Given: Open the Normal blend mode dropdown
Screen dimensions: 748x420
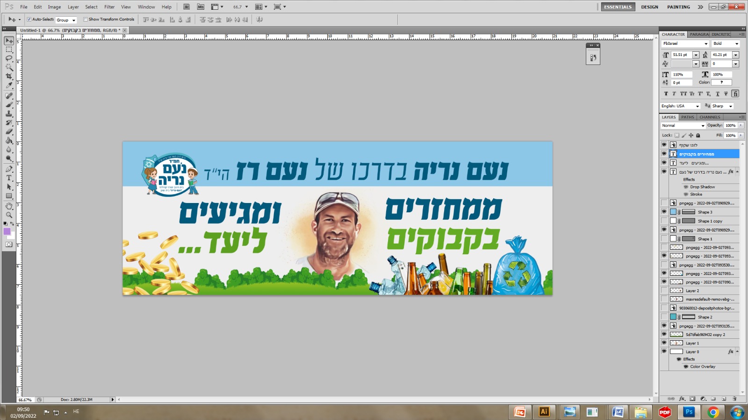Looking at the screenshot, I should tap(683, 126).
